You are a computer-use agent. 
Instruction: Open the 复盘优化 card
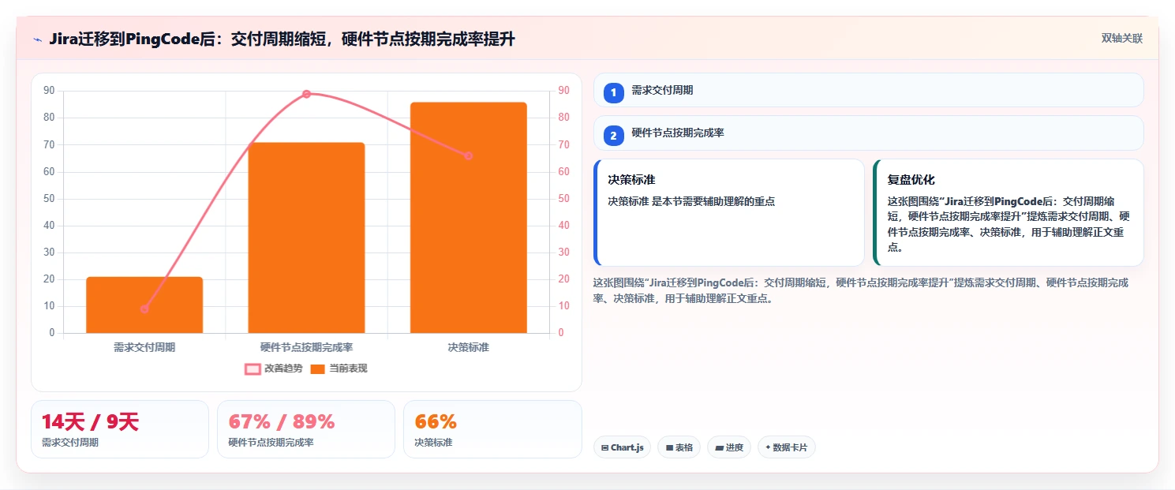point(1008,212)
